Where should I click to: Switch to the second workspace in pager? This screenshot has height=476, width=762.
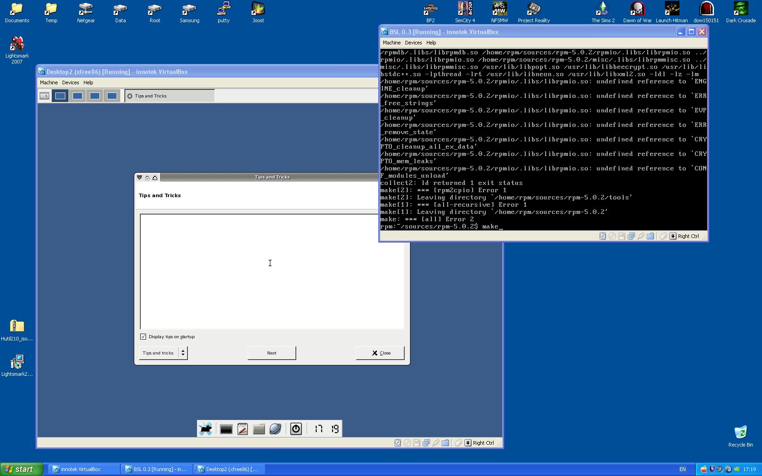coord(78,96)
